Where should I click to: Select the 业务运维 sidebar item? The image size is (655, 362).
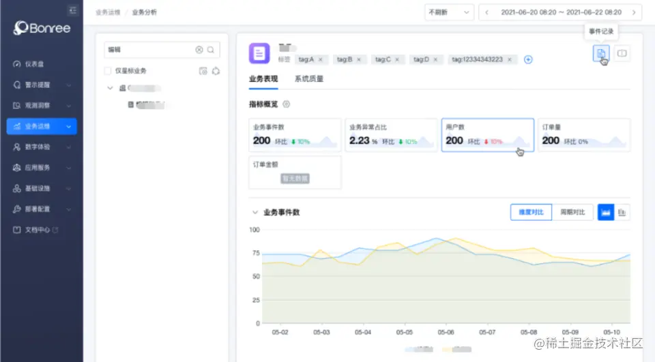[x=42, y=126]
